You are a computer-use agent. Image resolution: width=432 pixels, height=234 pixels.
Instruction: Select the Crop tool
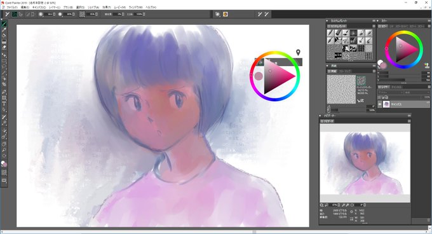(x=4, y=85)
